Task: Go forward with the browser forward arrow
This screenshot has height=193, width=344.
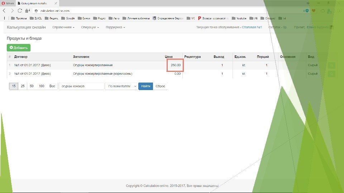Action: point(12,11)
